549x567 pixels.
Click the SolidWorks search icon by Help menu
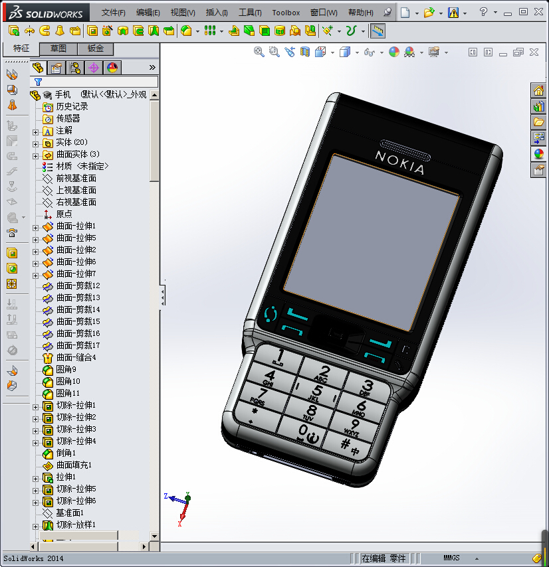click(387, 13)
